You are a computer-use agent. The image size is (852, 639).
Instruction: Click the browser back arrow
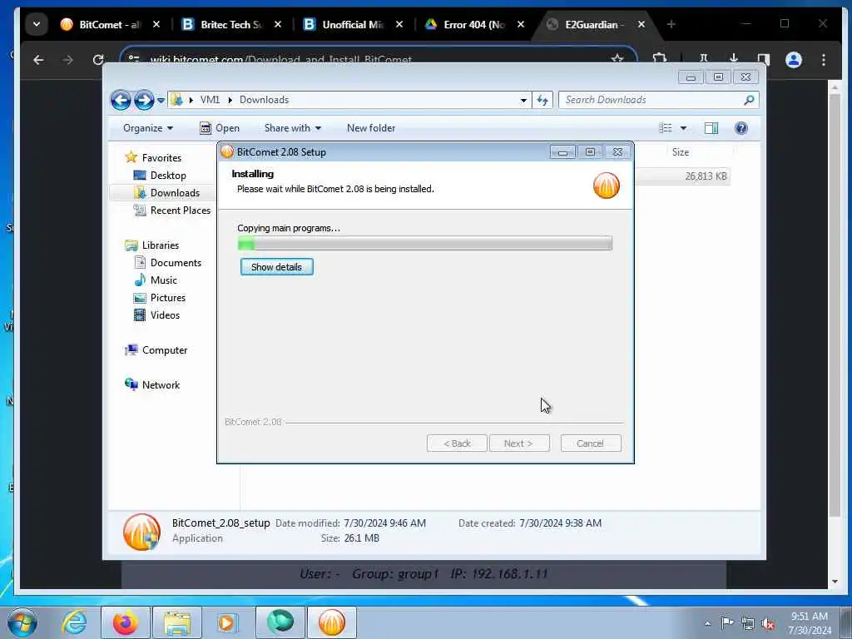[38, 60]
